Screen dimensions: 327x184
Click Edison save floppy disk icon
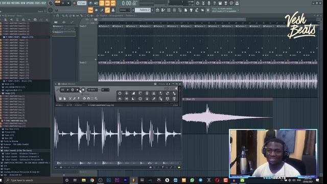tap(60, 98)
